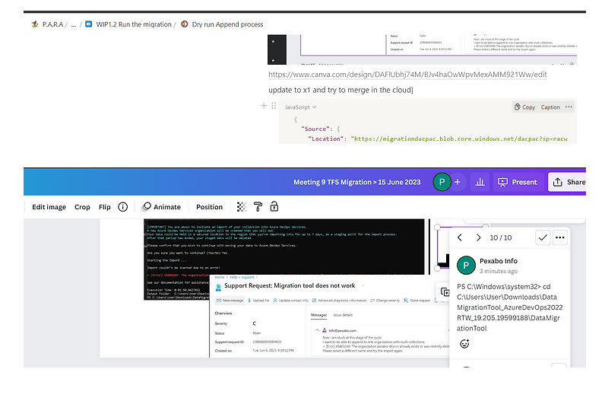Click the 10 / 10 comment counter

501,237
